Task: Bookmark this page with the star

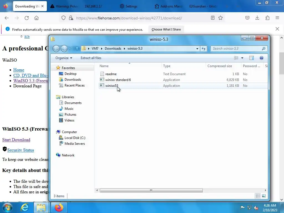Action: pos(220,18)
